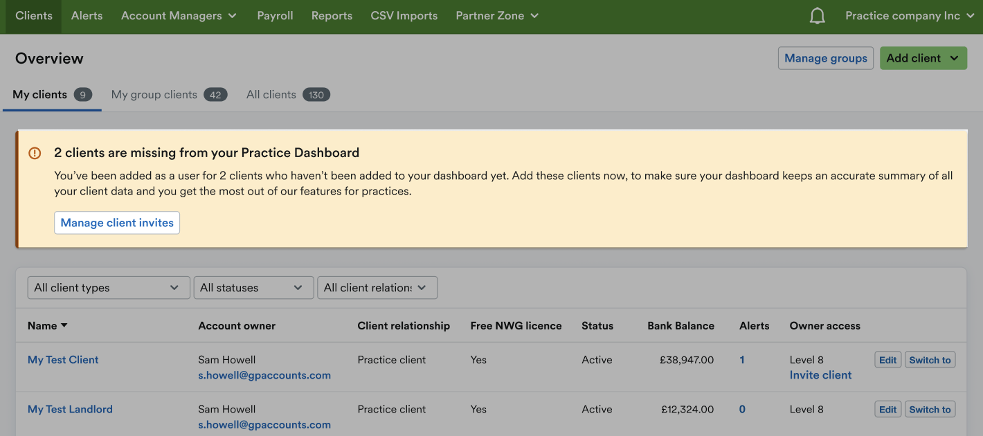Viewport: 983px width, 436px height.
Task: Click My group clients count badge 42
Action: (x=216, y=95)
